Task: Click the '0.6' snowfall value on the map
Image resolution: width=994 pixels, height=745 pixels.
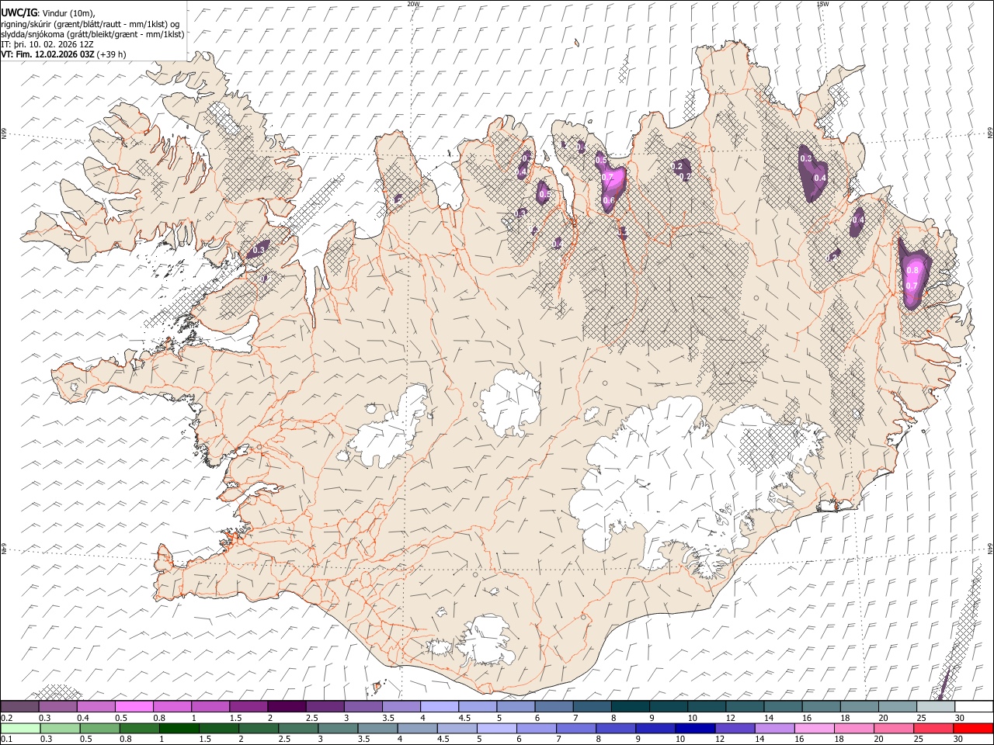Action: pos(609,200)
